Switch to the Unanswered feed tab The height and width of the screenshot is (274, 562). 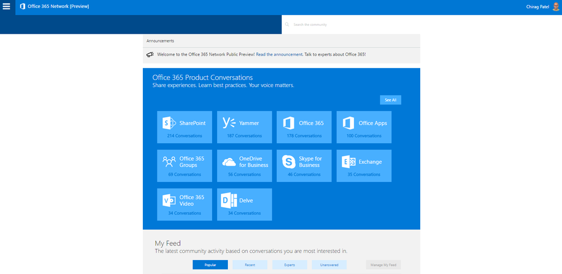pos(329,264)
